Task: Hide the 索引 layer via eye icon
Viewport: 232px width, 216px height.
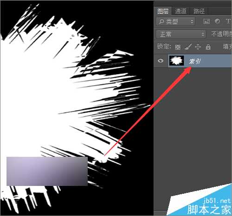Action: pos(161,61)
